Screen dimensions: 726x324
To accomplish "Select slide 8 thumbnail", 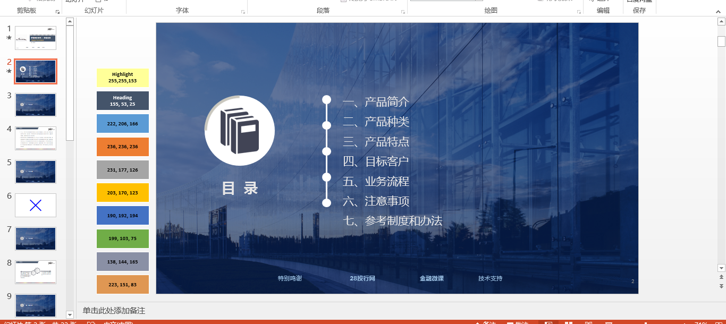I will [36, 272].
